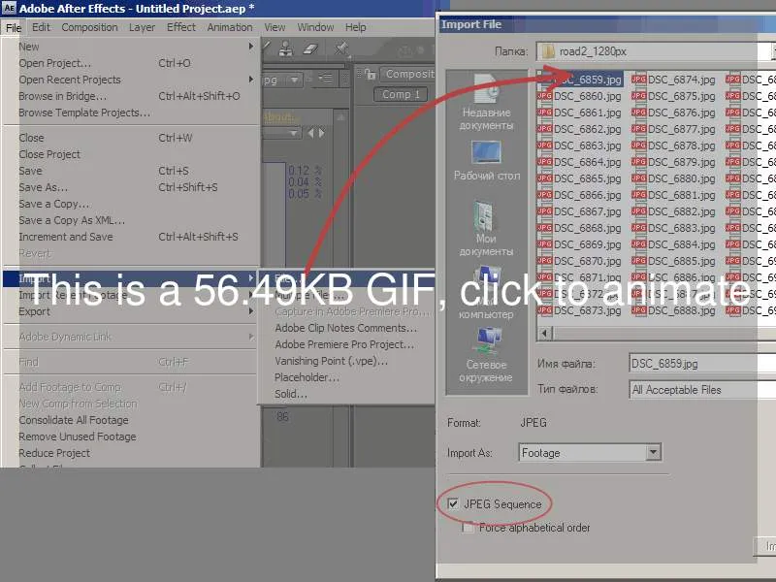The width and height of the screenshot is (776, 582).
Task: Select Adobe Clip Notes Comments... in submenu
Action: click(346, 328)
